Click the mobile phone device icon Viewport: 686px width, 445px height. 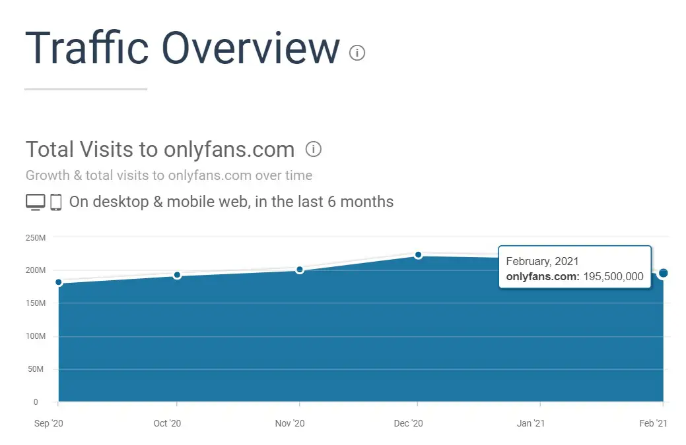click(x=56, y=202)
